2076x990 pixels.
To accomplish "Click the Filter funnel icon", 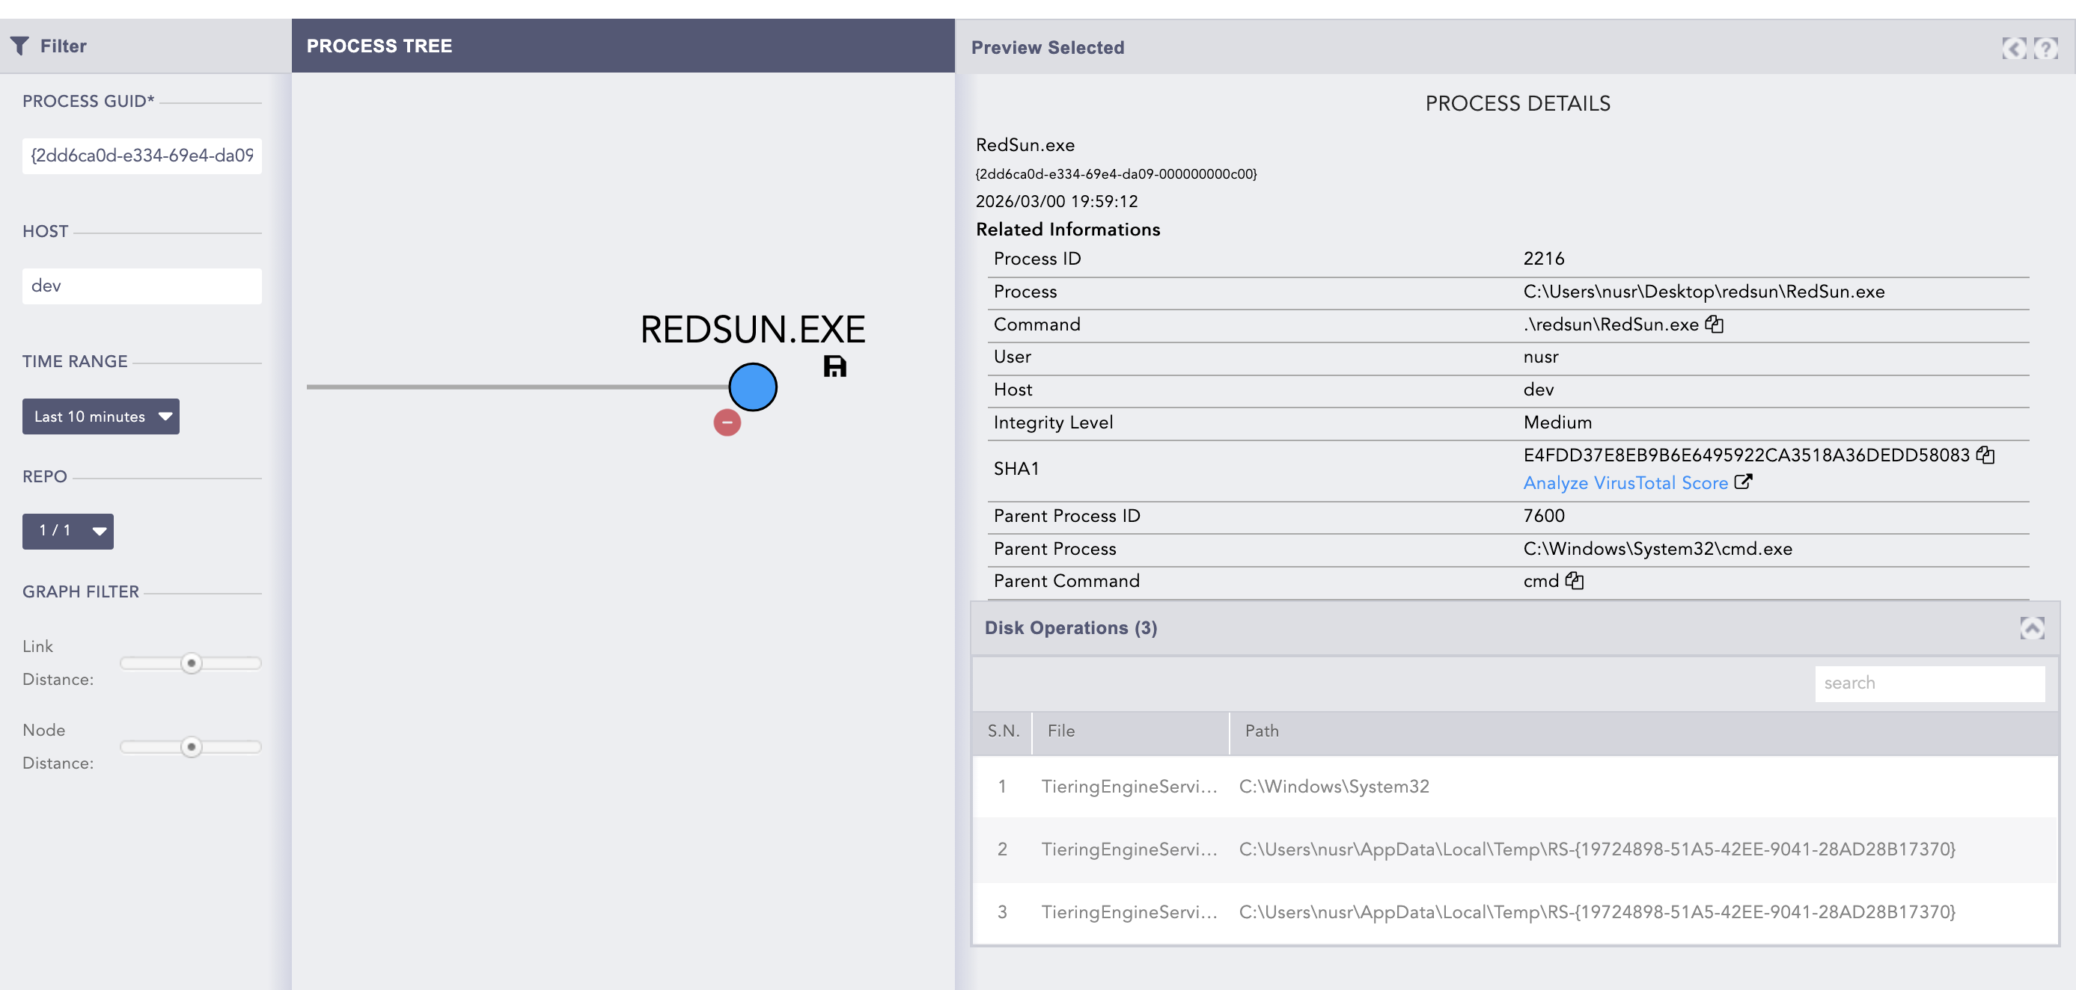I will pyautogui.click(x=20, y=46).
